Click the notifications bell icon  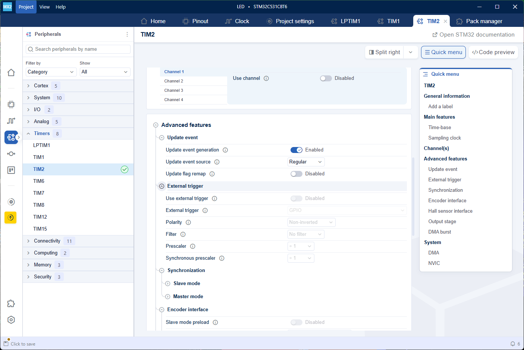pyautogui.click(x=513, y=344)
